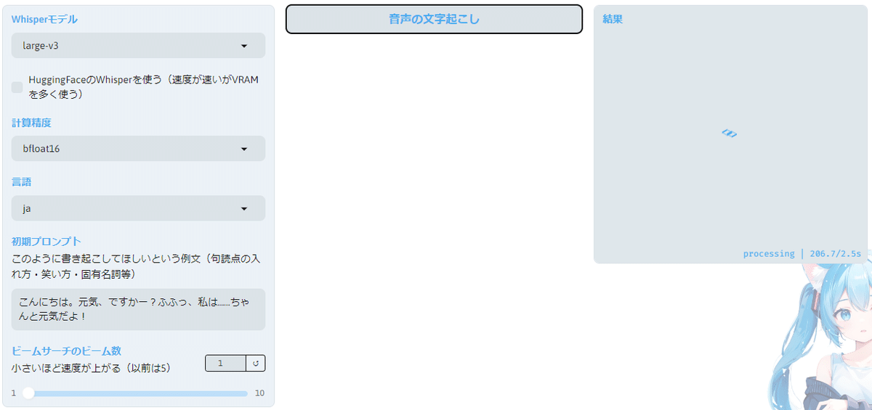This screenshot has width=872, height=410.
Task: Click the 小さいほど速度が上がる description text
Action: point(92,368)
